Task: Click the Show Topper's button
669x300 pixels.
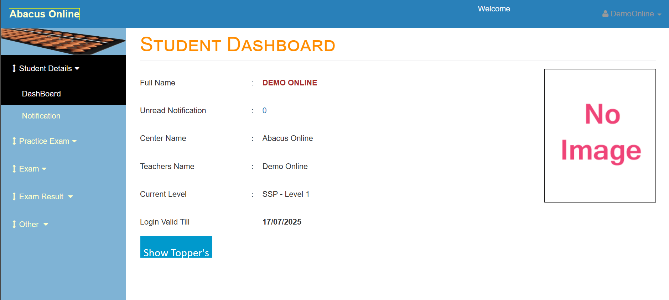Action: coord(176,247)
